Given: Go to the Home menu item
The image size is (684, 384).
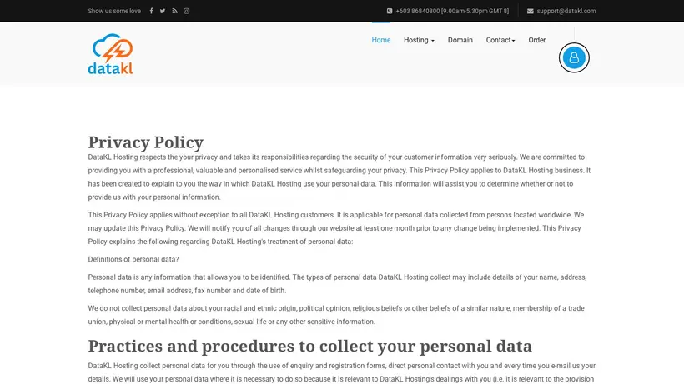Looking at the screenshot, I should tap(381, 40).
